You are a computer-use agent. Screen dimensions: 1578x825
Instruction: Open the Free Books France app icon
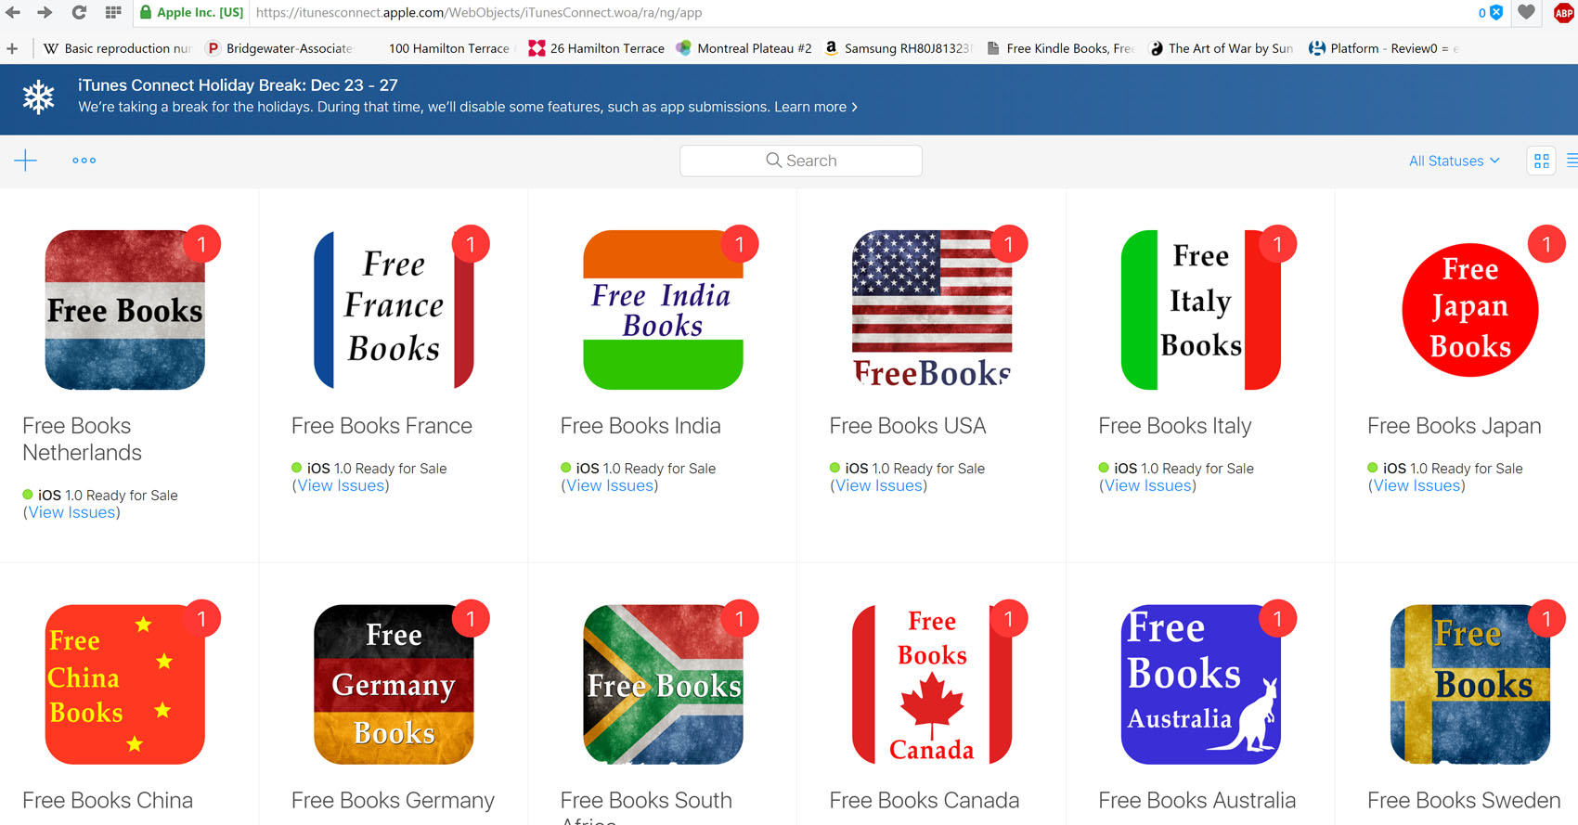pyautogui.click(x=394, y=309)
